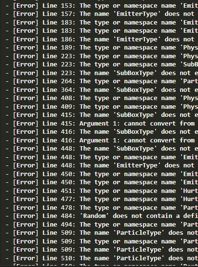Select Line 416 Argument 1 cannot convert error

tap(102, 140)
